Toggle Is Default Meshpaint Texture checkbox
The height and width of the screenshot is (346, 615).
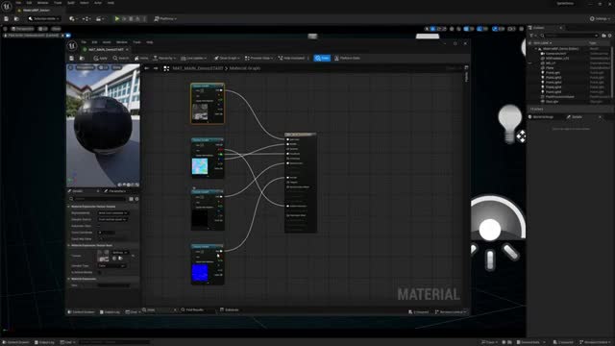click(99, 272)
